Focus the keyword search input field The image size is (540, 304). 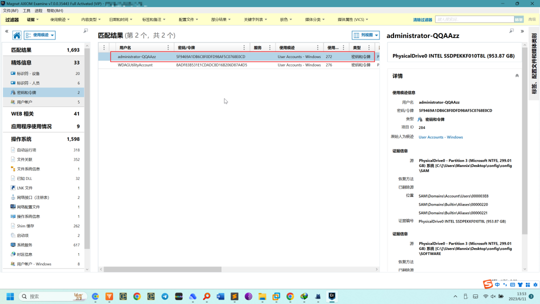tap(474, 19)
